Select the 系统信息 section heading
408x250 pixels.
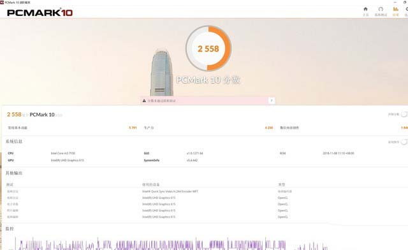point(14,142)
